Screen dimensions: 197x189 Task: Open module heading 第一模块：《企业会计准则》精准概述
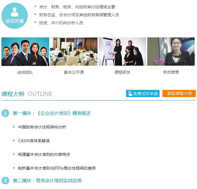coord(52,113)
